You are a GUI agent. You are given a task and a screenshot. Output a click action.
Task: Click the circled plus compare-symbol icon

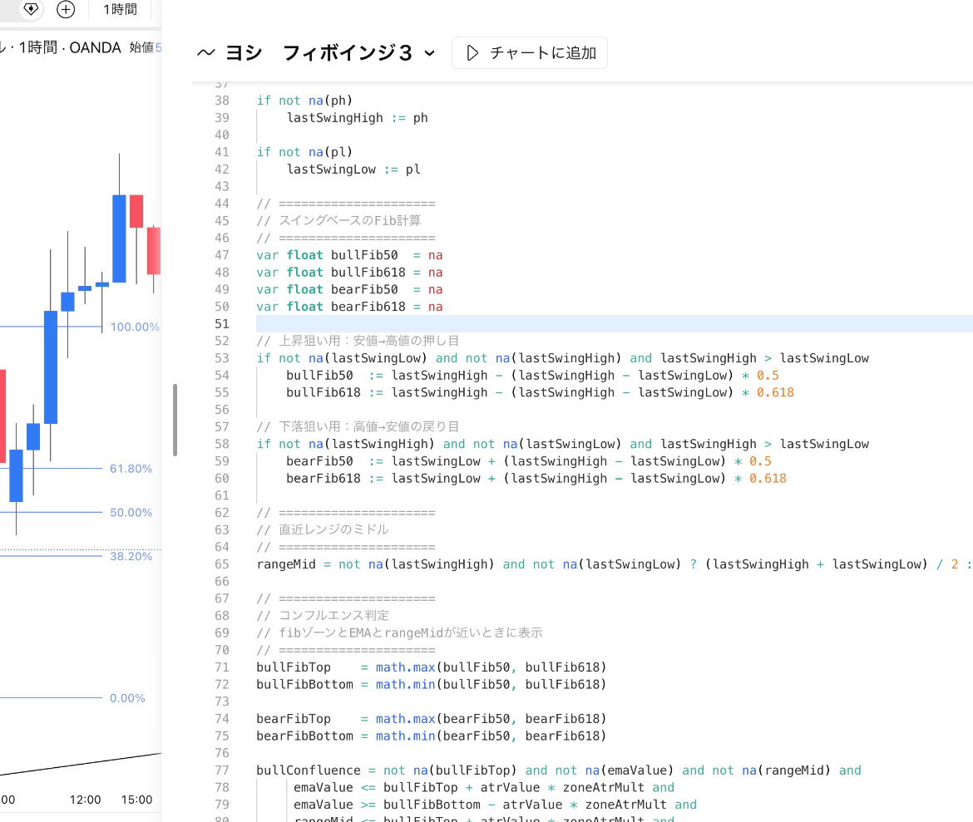66,9
